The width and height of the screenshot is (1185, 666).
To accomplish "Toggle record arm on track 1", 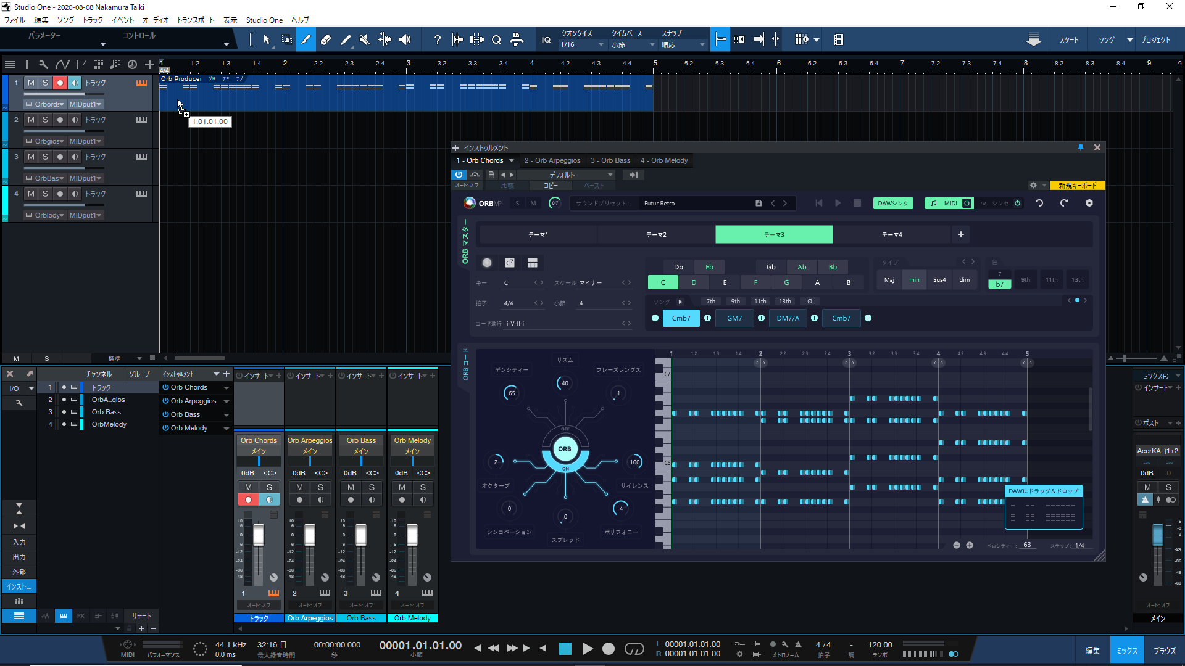I will 60,83.
